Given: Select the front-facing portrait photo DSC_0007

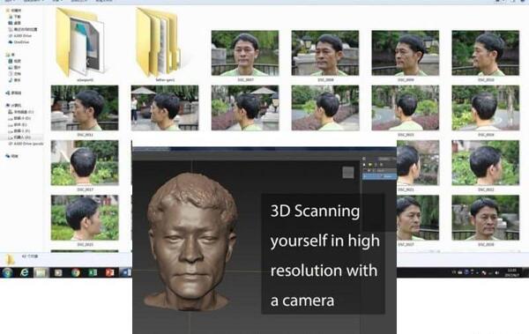Looking at the screenshot, I should point(245,53).
